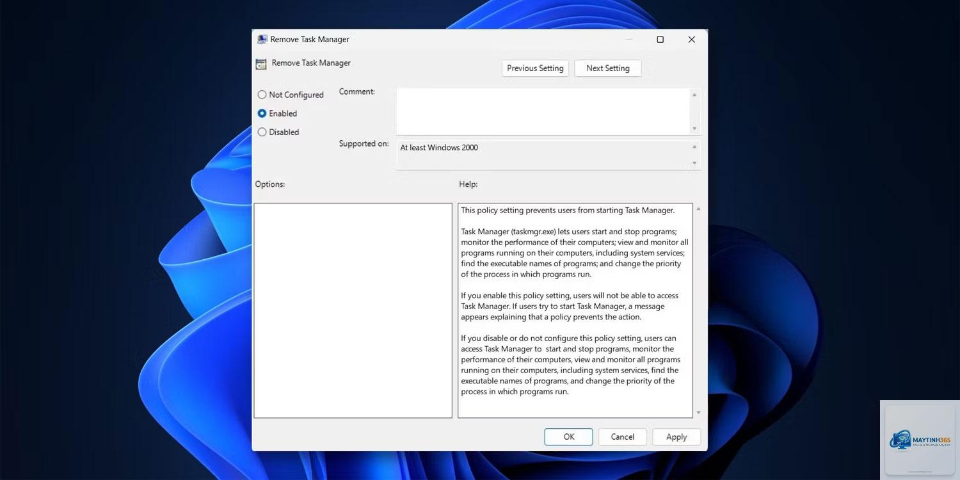
Task: Go to Next Setting
Action: coord(608,68)
